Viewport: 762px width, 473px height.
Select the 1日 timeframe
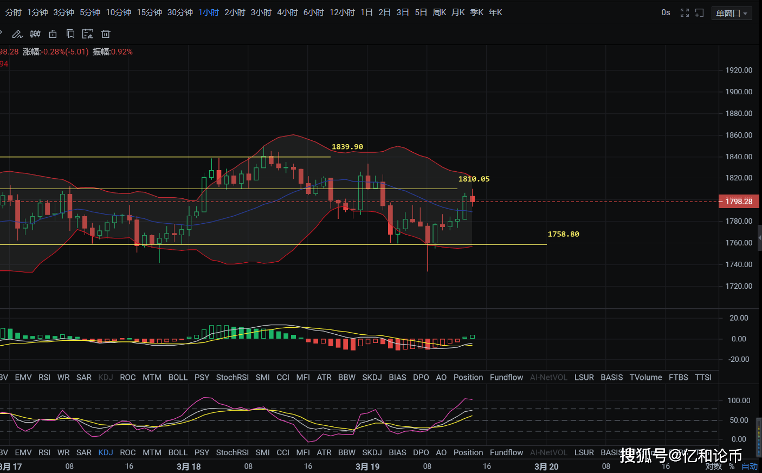[x=366, y=12]
